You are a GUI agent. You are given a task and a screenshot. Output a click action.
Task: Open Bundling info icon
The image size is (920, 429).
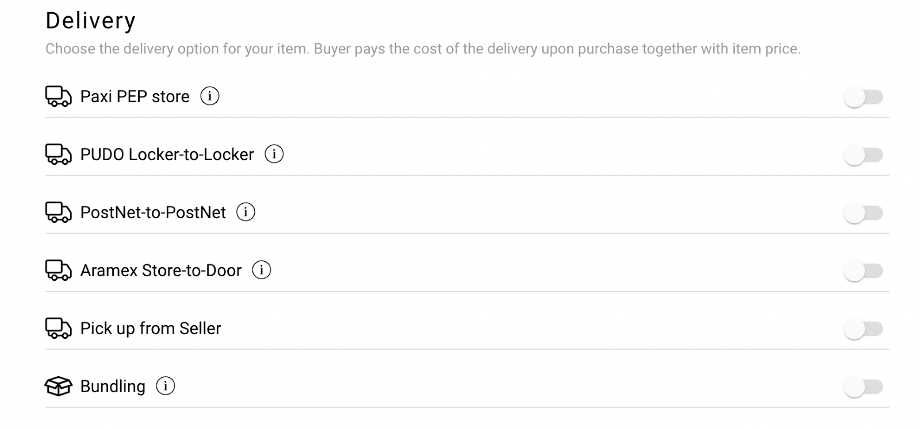tap(166, 386)
